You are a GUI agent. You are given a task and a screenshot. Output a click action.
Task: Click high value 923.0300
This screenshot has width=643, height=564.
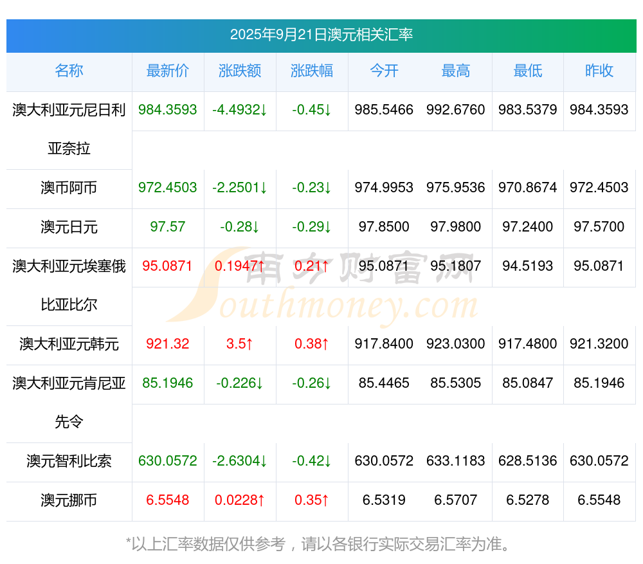456,343
